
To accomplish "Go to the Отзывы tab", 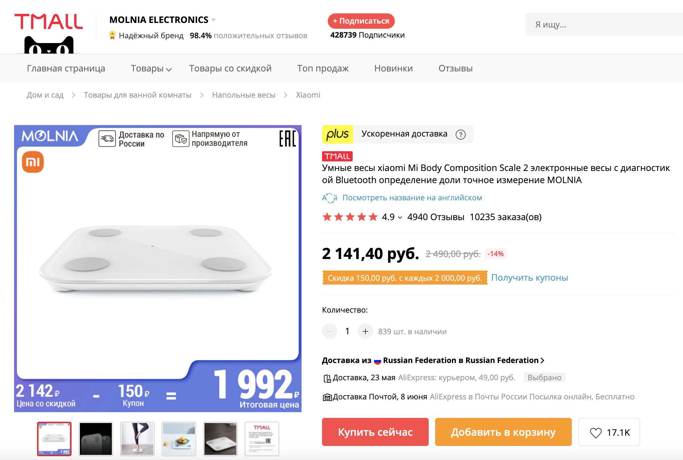I will [x=455, y=69].
